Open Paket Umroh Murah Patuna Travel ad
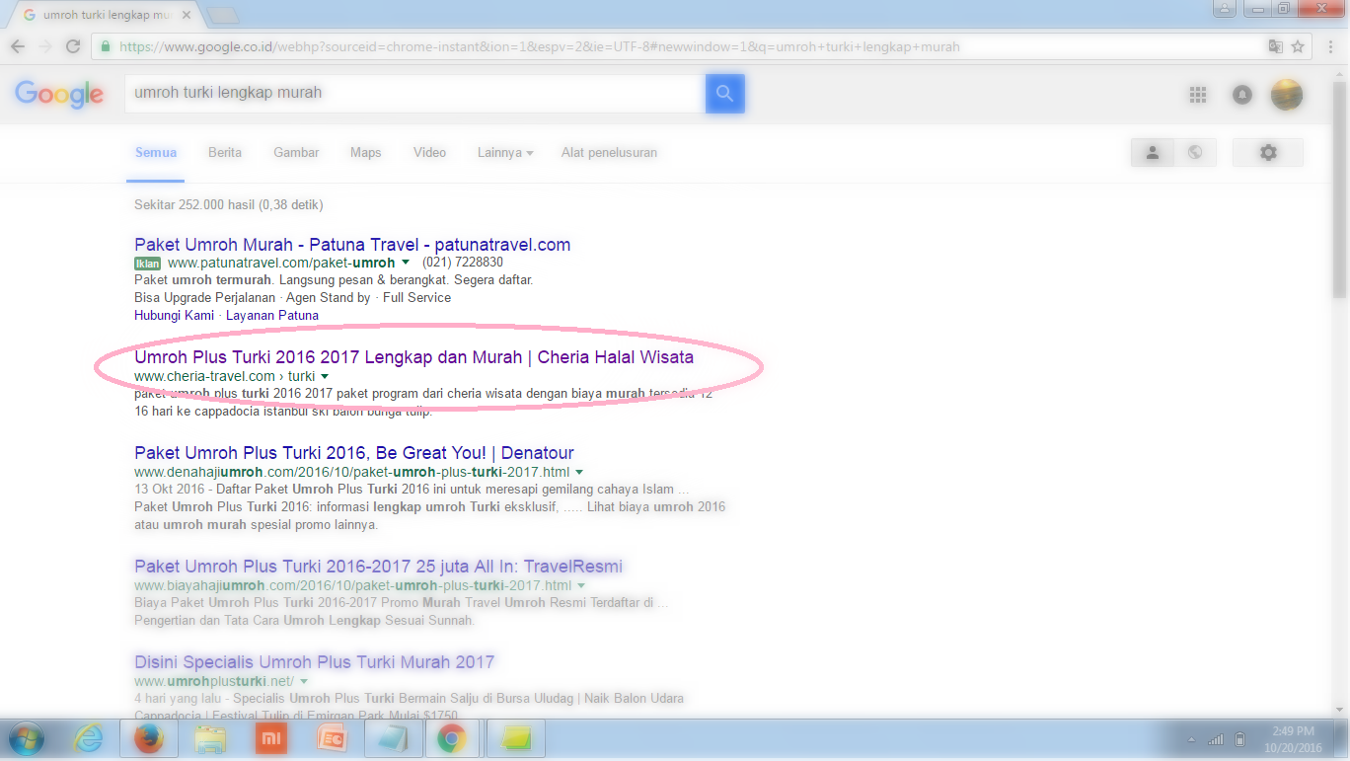The height and width of the screenshot is (761, 1350). point(352,244)
